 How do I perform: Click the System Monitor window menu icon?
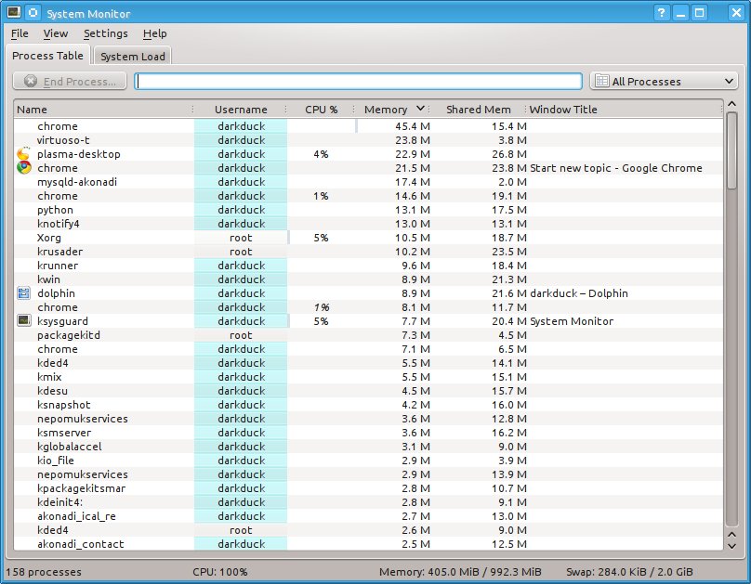12,13
